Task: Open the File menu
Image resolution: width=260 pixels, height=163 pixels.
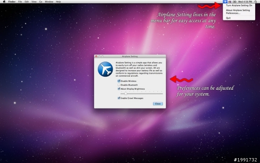Action: 20,2
